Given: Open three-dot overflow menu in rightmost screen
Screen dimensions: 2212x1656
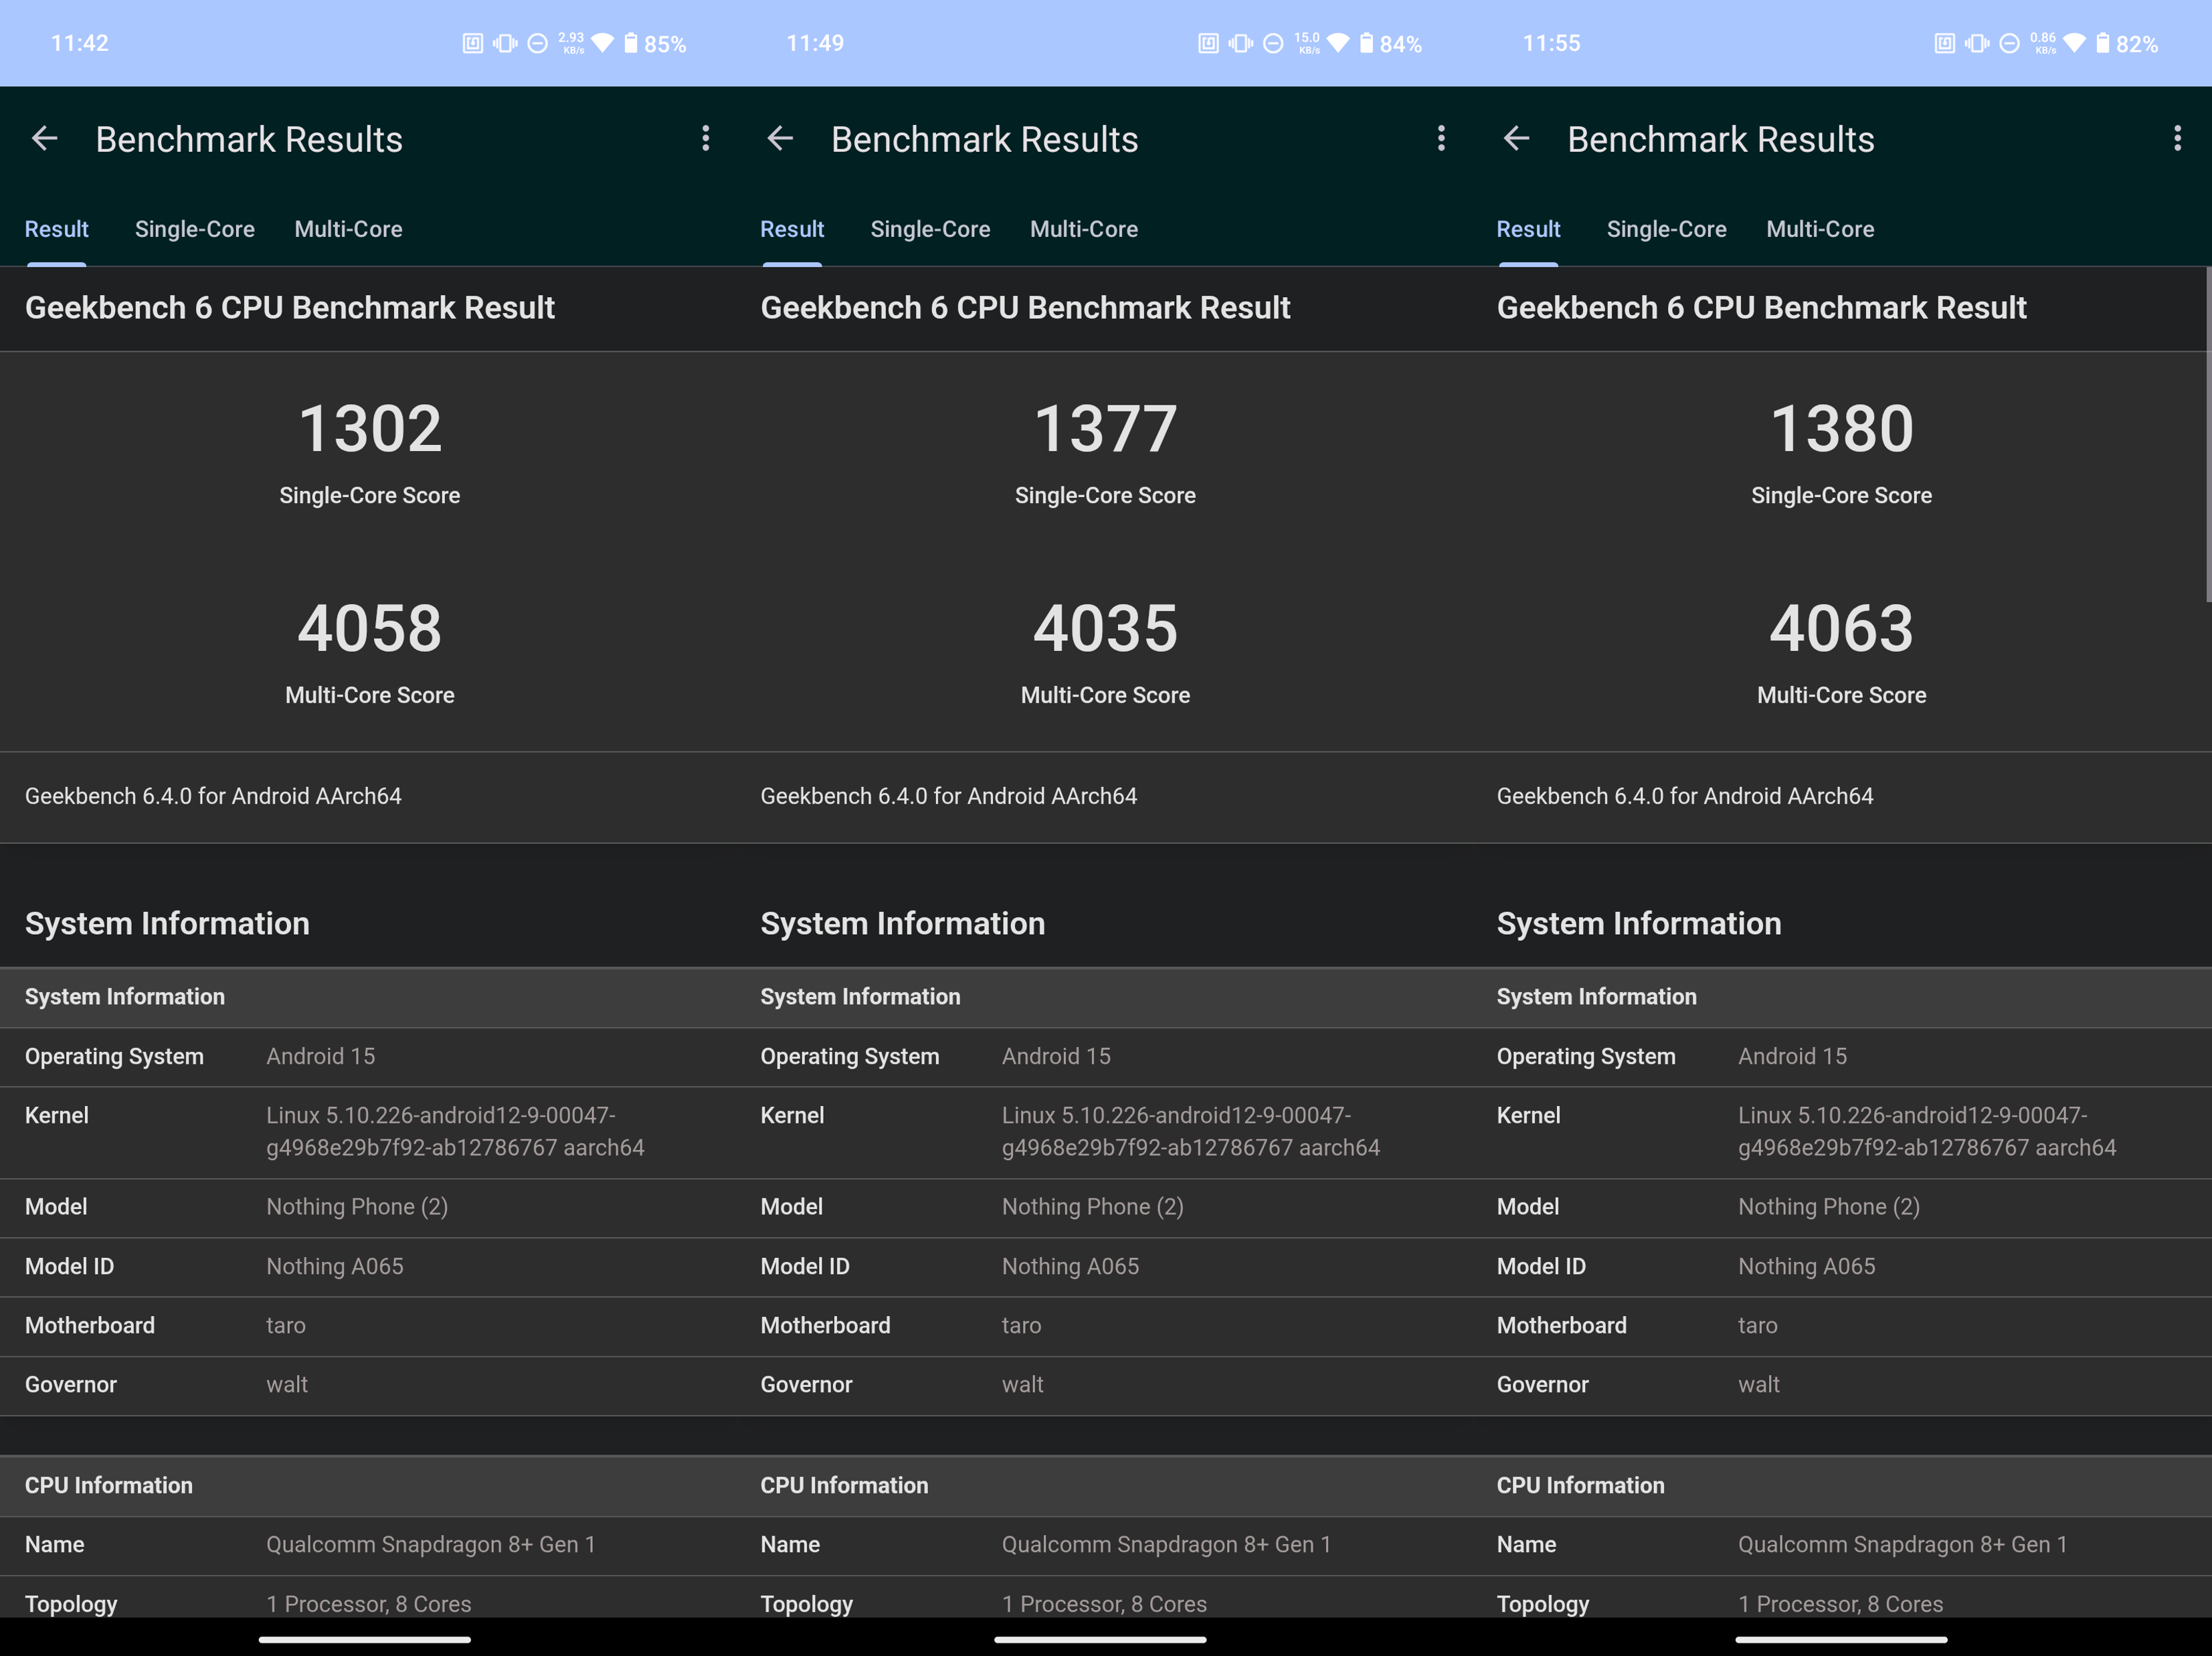Looking at the screenshot, I should 2177,138.
